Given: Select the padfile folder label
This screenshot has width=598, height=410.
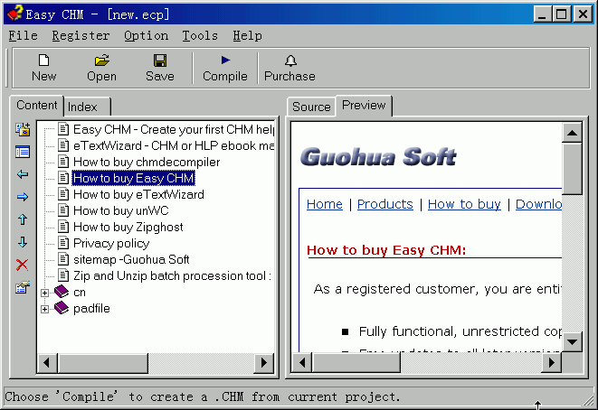Looking at the screenshot, I should pyautogui.click(x=91, y=309).
